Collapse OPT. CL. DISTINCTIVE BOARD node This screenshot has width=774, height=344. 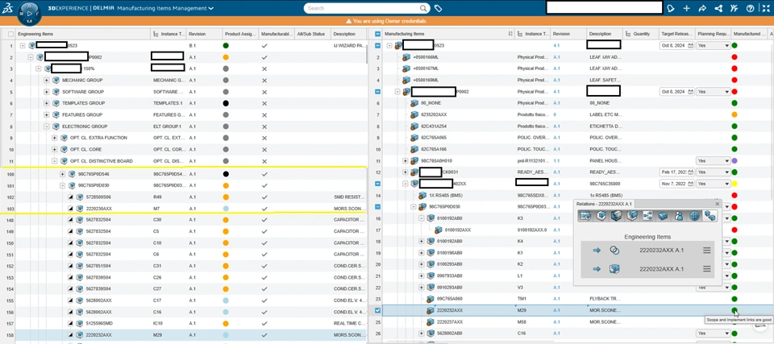[54, 161]
